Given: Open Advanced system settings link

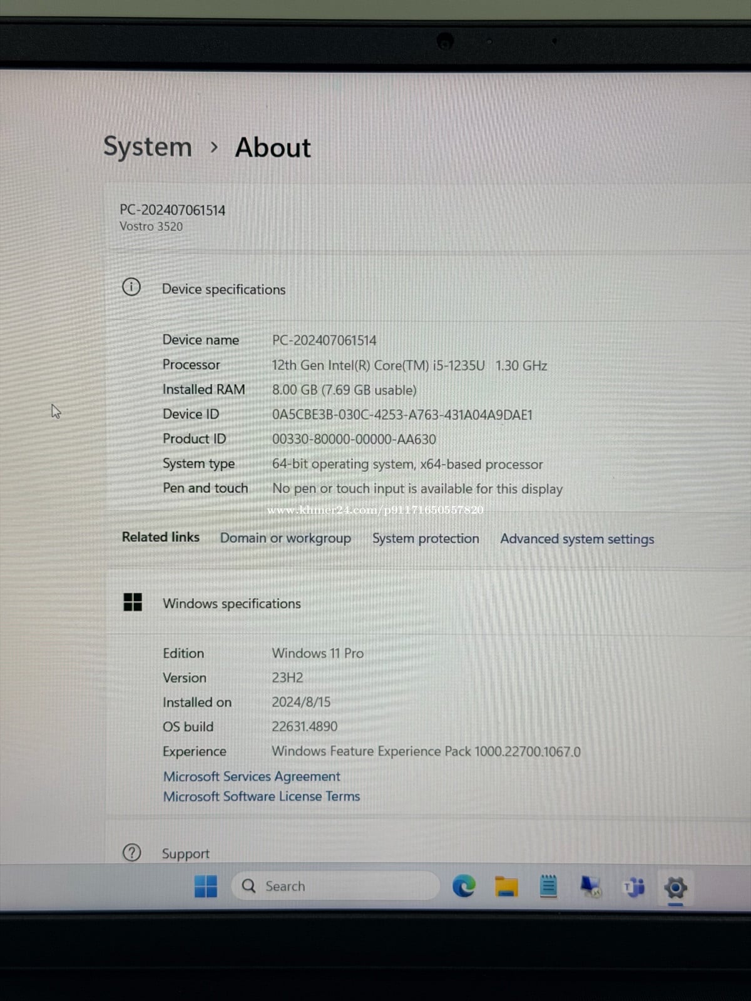Looking at the screenshot, I should [x=577, y=539].
